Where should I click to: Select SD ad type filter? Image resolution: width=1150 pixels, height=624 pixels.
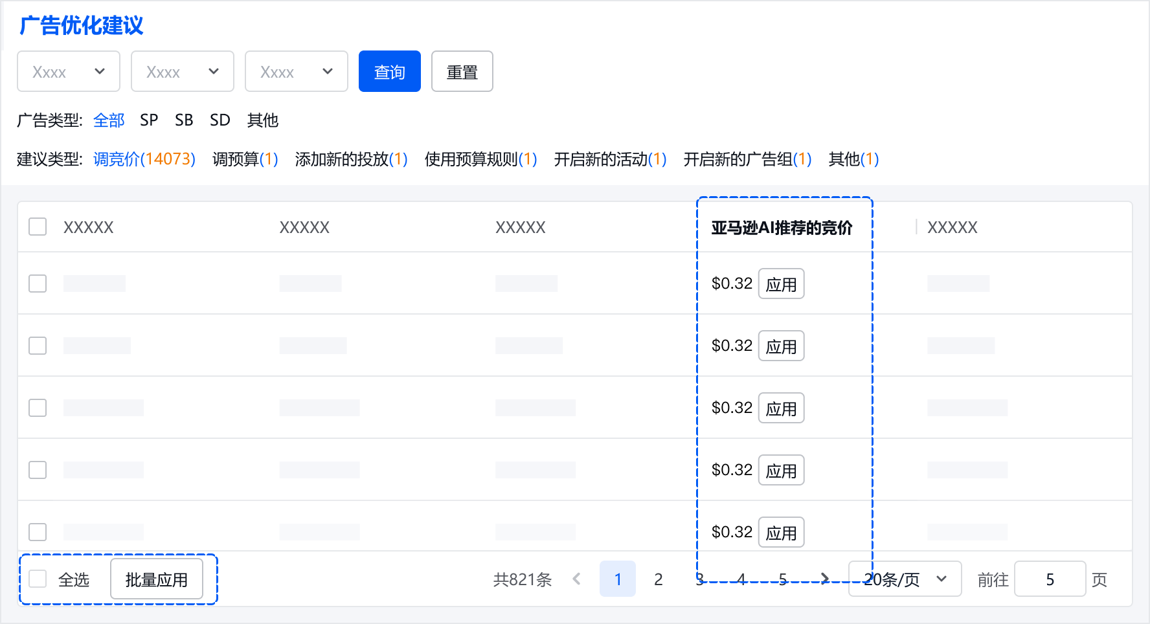220,120
